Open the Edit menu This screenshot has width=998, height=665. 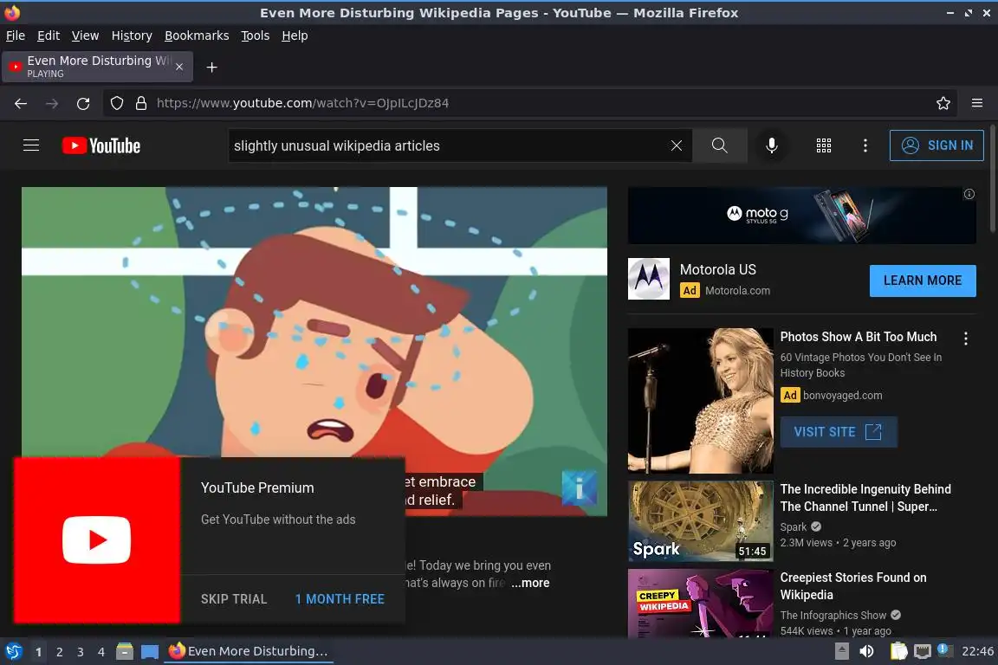point(49,36)
